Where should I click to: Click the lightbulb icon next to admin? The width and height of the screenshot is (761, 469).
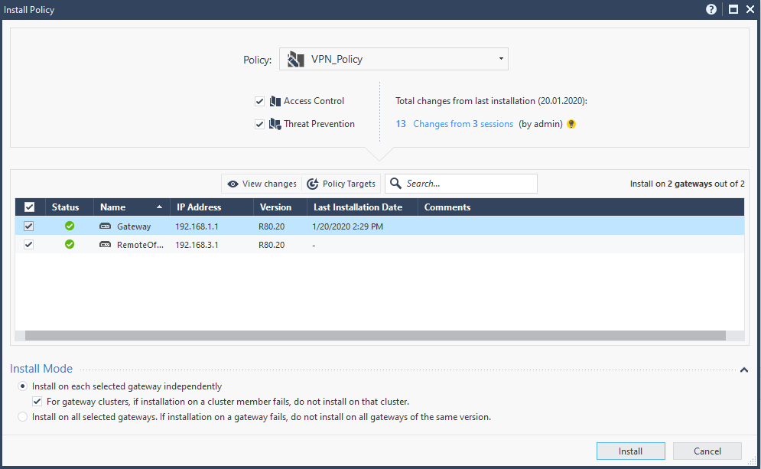pos(571,124)
